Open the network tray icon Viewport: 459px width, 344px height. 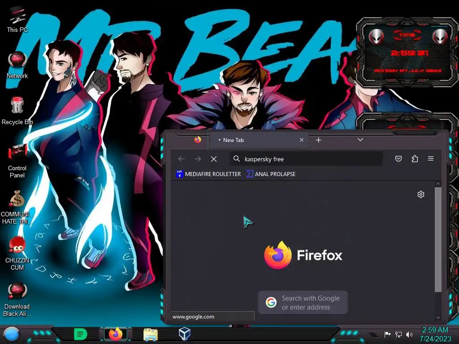pos(398,334)
